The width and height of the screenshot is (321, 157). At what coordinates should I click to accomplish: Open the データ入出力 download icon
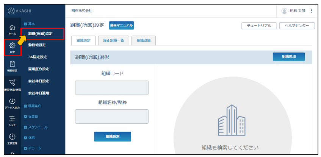(x=12, y=104)
